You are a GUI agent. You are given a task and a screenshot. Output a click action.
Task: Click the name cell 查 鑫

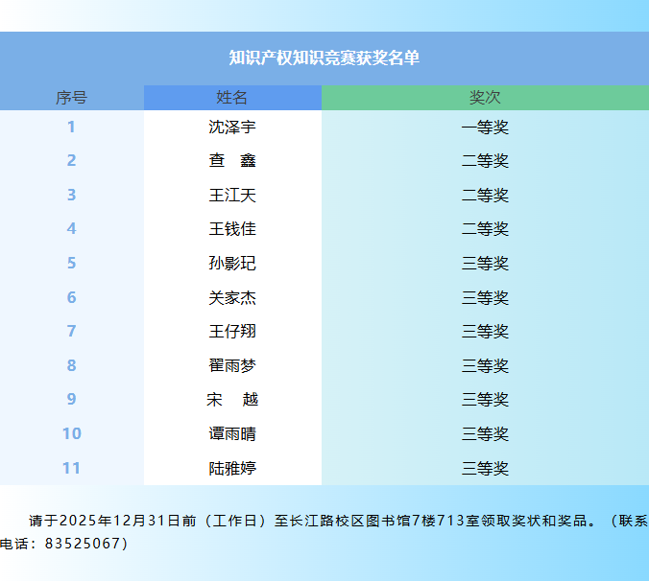(x=232, y=161)
